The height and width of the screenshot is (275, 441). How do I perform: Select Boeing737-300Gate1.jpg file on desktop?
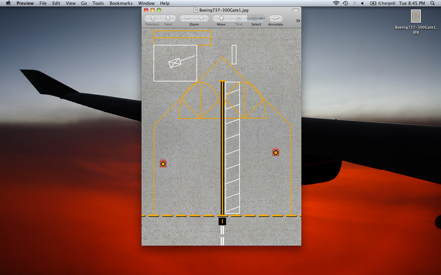[x=416, y=16]
